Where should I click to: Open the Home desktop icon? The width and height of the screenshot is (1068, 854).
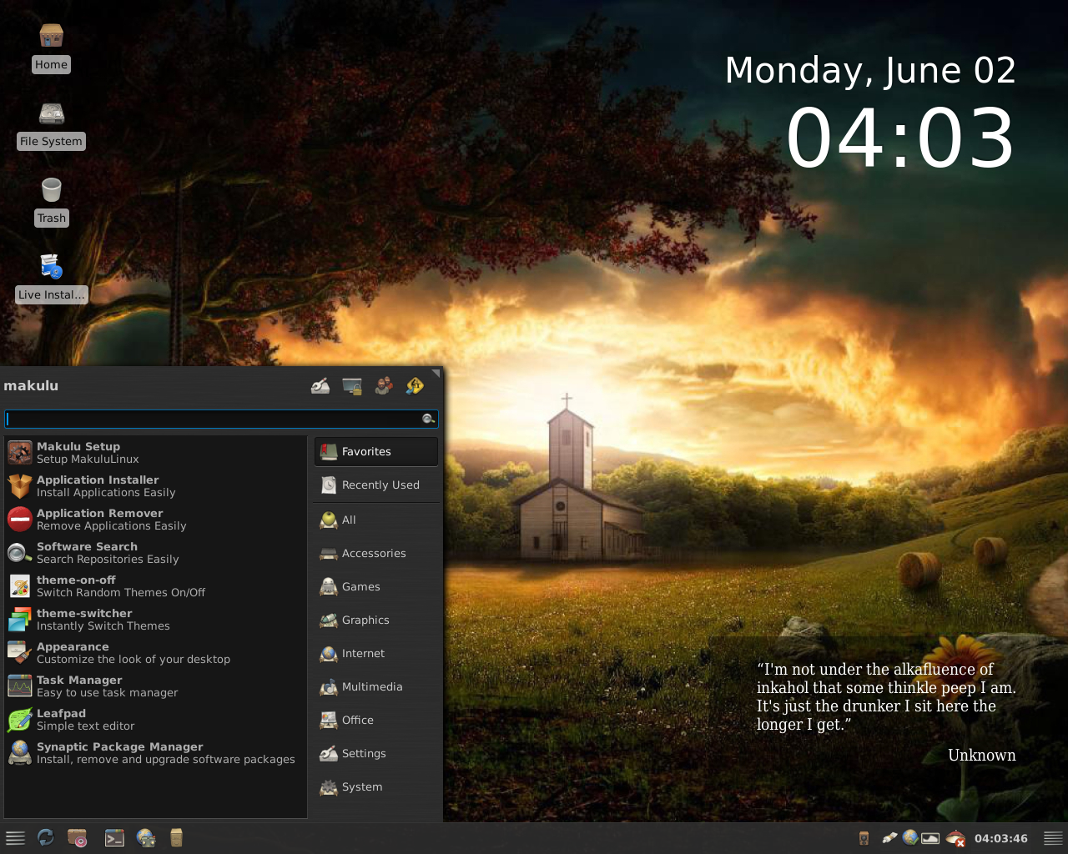(x=51, y=48)
